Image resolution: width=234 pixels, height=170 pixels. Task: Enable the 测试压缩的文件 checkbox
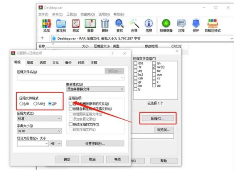(71, 124)
